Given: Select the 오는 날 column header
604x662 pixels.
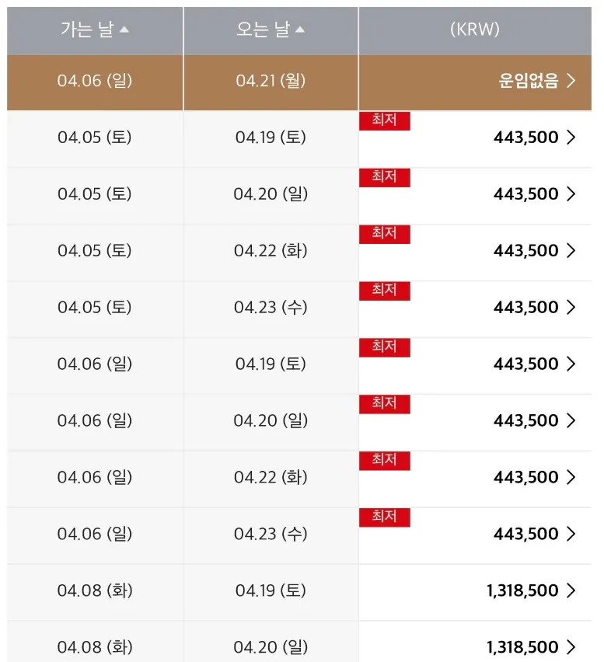Looking at the screenshot, I should 263,30.
